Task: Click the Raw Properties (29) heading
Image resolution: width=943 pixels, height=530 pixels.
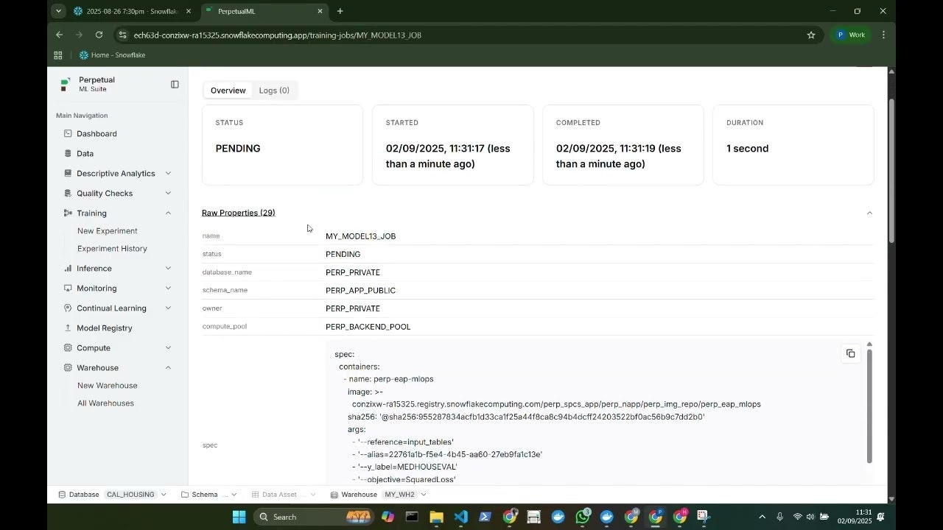Action: click(239, 213)
